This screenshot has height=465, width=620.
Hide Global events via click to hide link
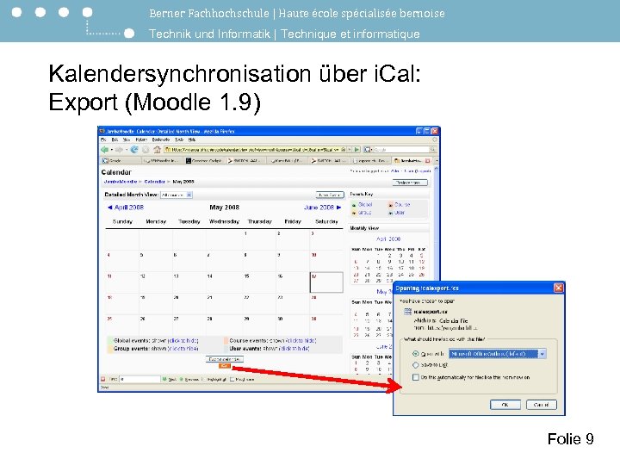coord(183,341)
